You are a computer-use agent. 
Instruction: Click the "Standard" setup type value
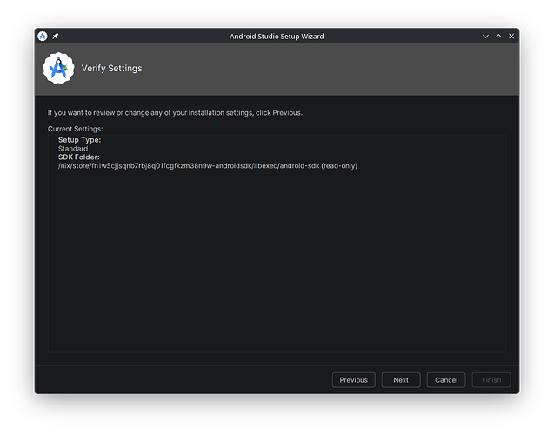[x=73, y=149]
